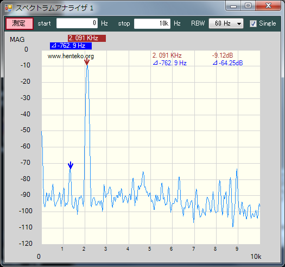Click the red 2.091 KHz marker label
The width and height of the screenshot is (285, 267).
(x=87, y=38)
